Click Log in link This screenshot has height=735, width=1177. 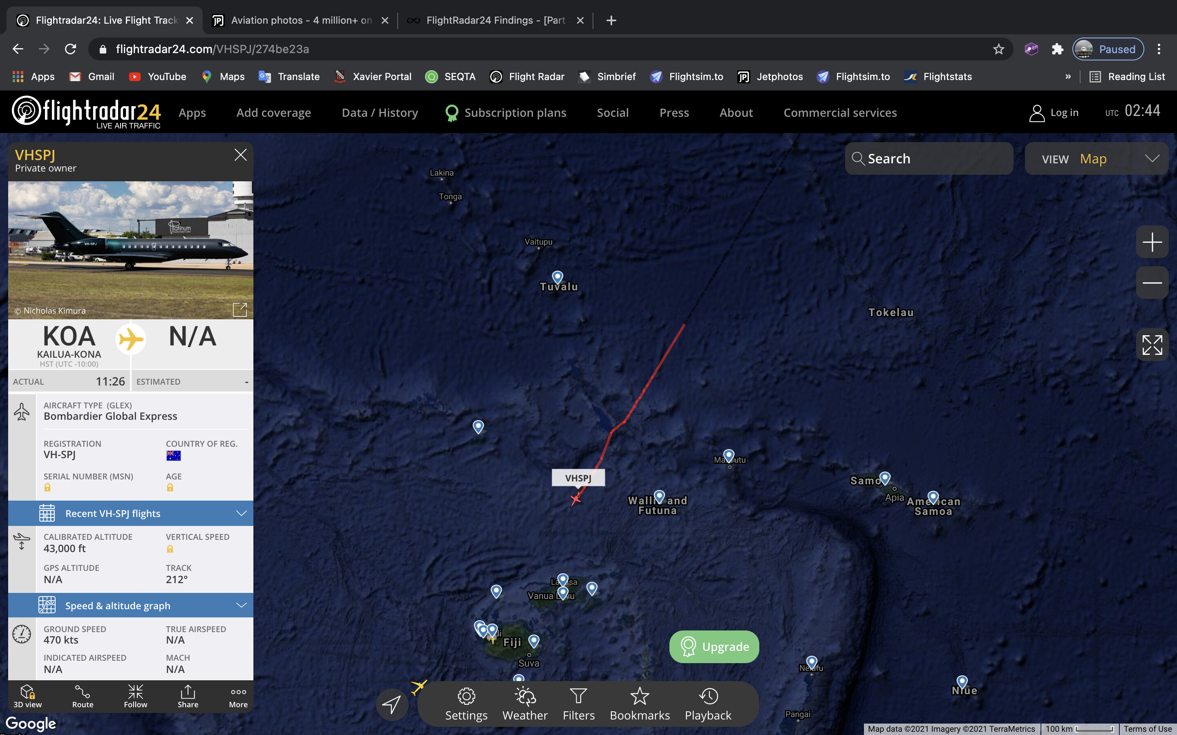coord(1054,113)
